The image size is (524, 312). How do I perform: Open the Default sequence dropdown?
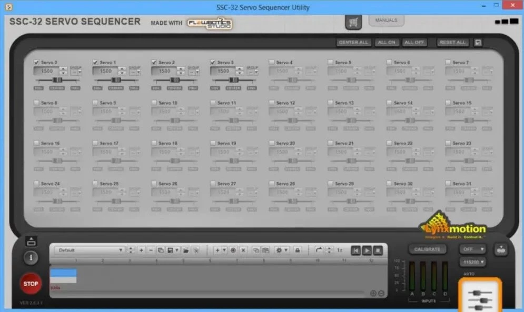point(90,250)
